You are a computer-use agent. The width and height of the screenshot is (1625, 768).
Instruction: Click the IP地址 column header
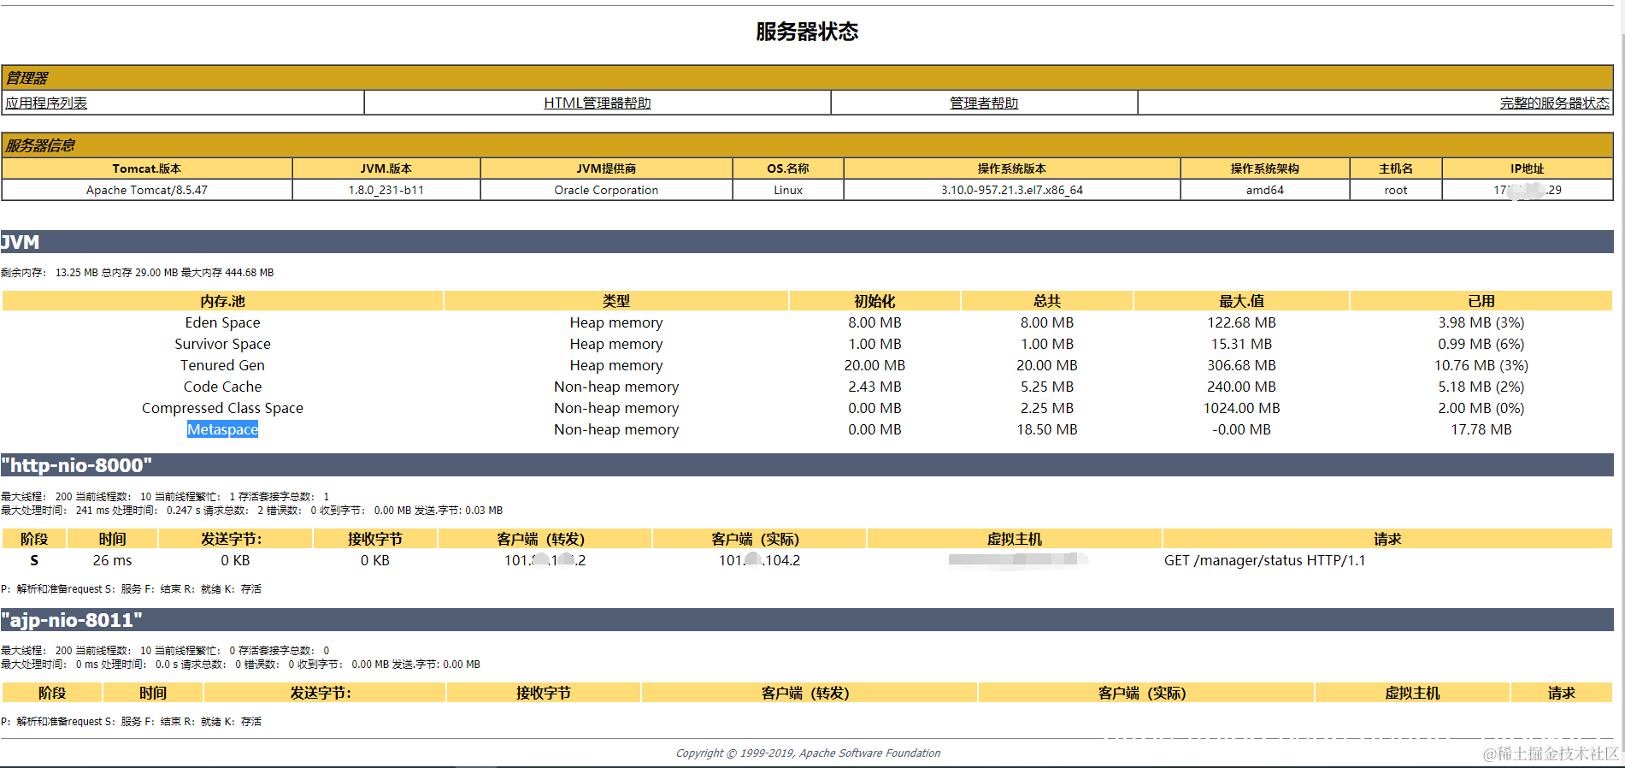click(1528, 168)
